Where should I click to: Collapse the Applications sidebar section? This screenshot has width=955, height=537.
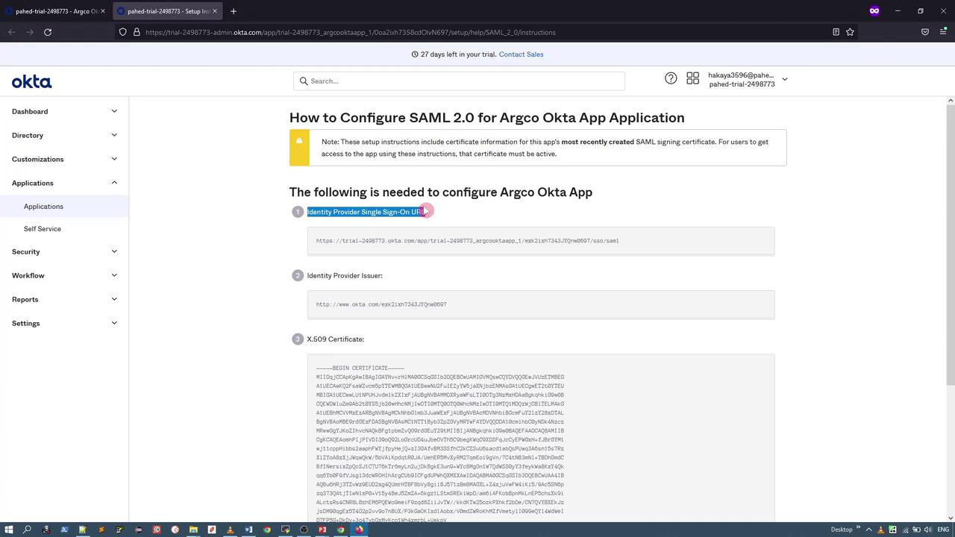pyautogui.click(x=64, y=183)
